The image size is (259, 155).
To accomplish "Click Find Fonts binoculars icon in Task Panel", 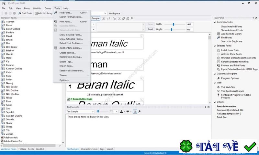I will [x=218, y=37].
